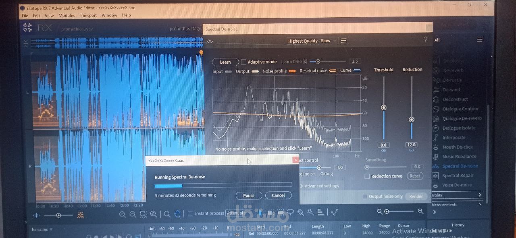This screenshot has width=516, height=238.
Task: Open the Modules menu
Action: point(67,15)
